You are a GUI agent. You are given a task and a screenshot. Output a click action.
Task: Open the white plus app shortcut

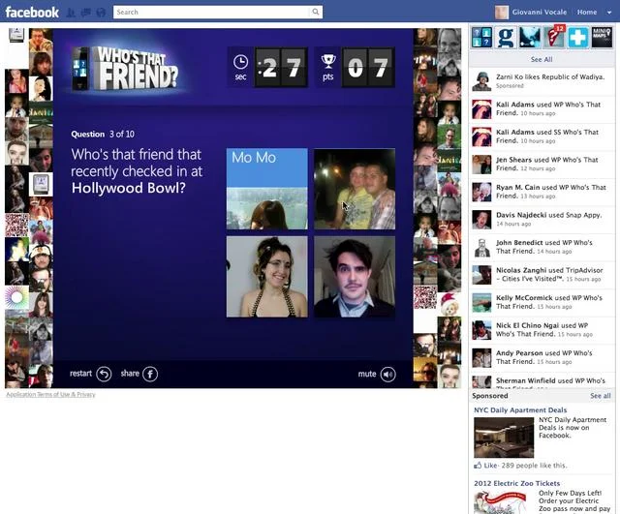pos(578,38)
